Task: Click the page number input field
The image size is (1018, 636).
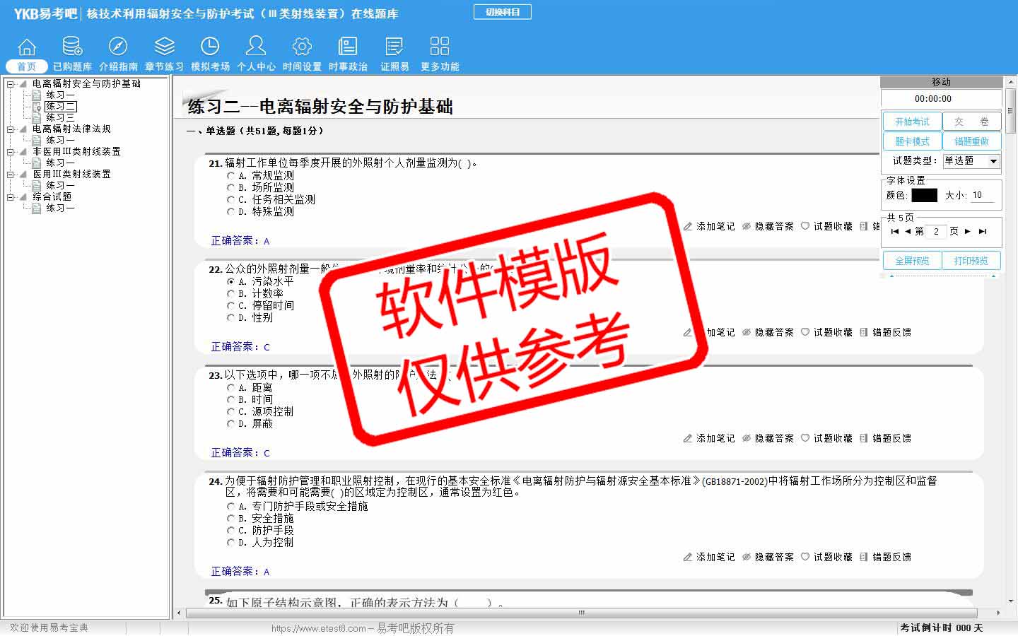Action: click(936, 232)
